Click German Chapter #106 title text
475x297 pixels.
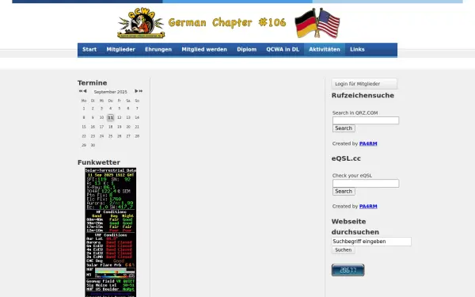pyautogui.click(x=227, y=22)
